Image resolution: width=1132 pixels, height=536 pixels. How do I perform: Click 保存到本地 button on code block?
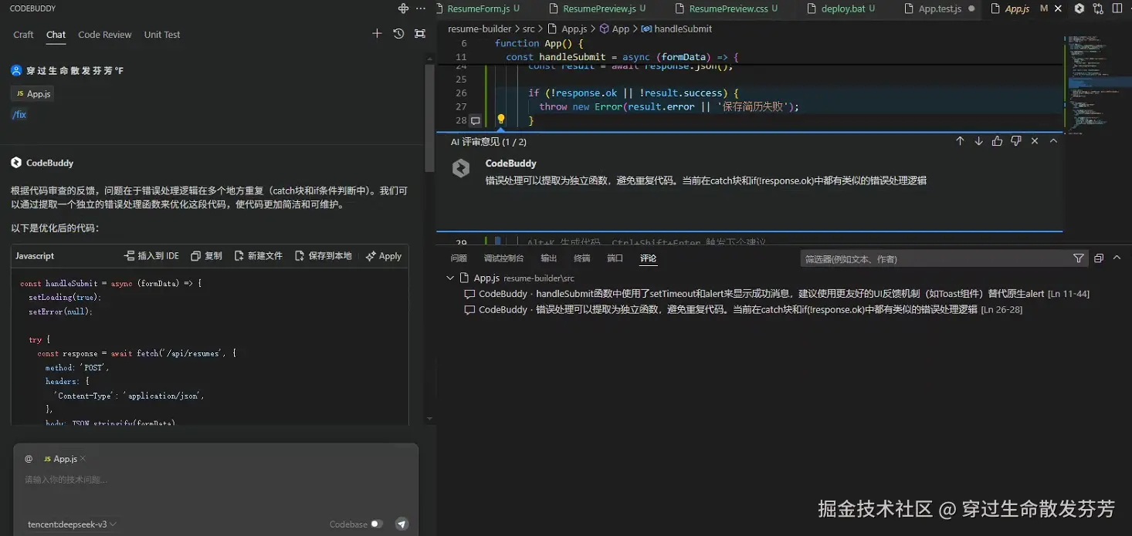323,256
